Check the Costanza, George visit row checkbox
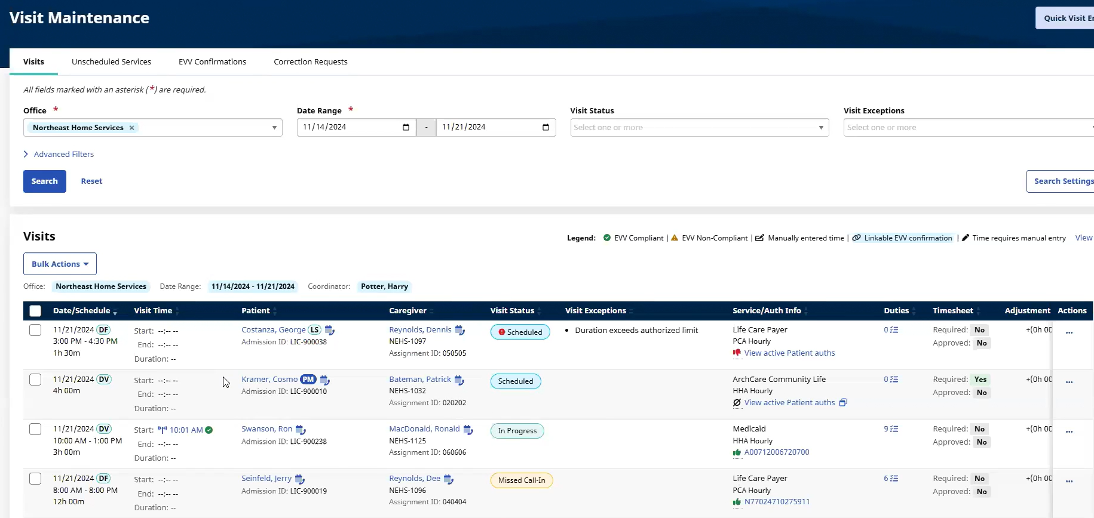Screen dimensions: 1094x518 [35, 330]
